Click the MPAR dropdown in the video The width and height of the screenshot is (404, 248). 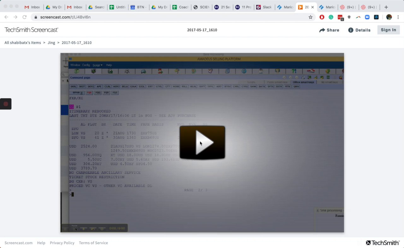click(x=77, y=93)
